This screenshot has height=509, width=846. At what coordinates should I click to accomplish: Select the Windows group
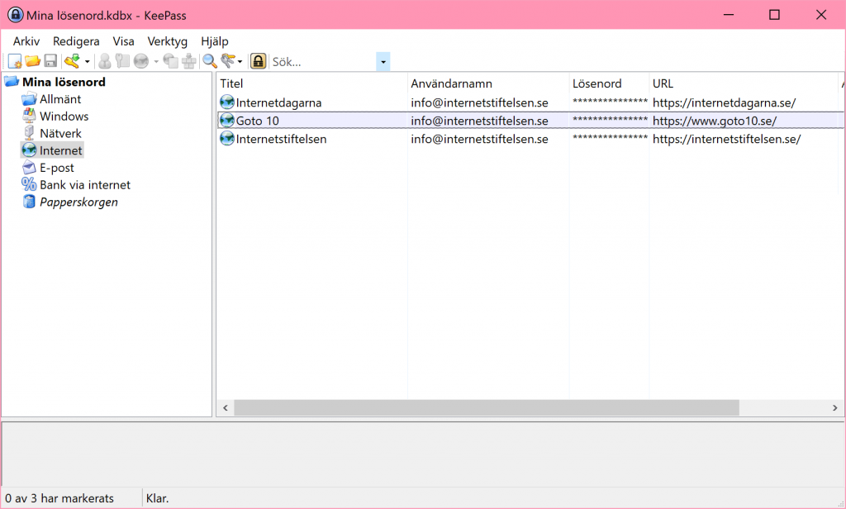[64, 117]
